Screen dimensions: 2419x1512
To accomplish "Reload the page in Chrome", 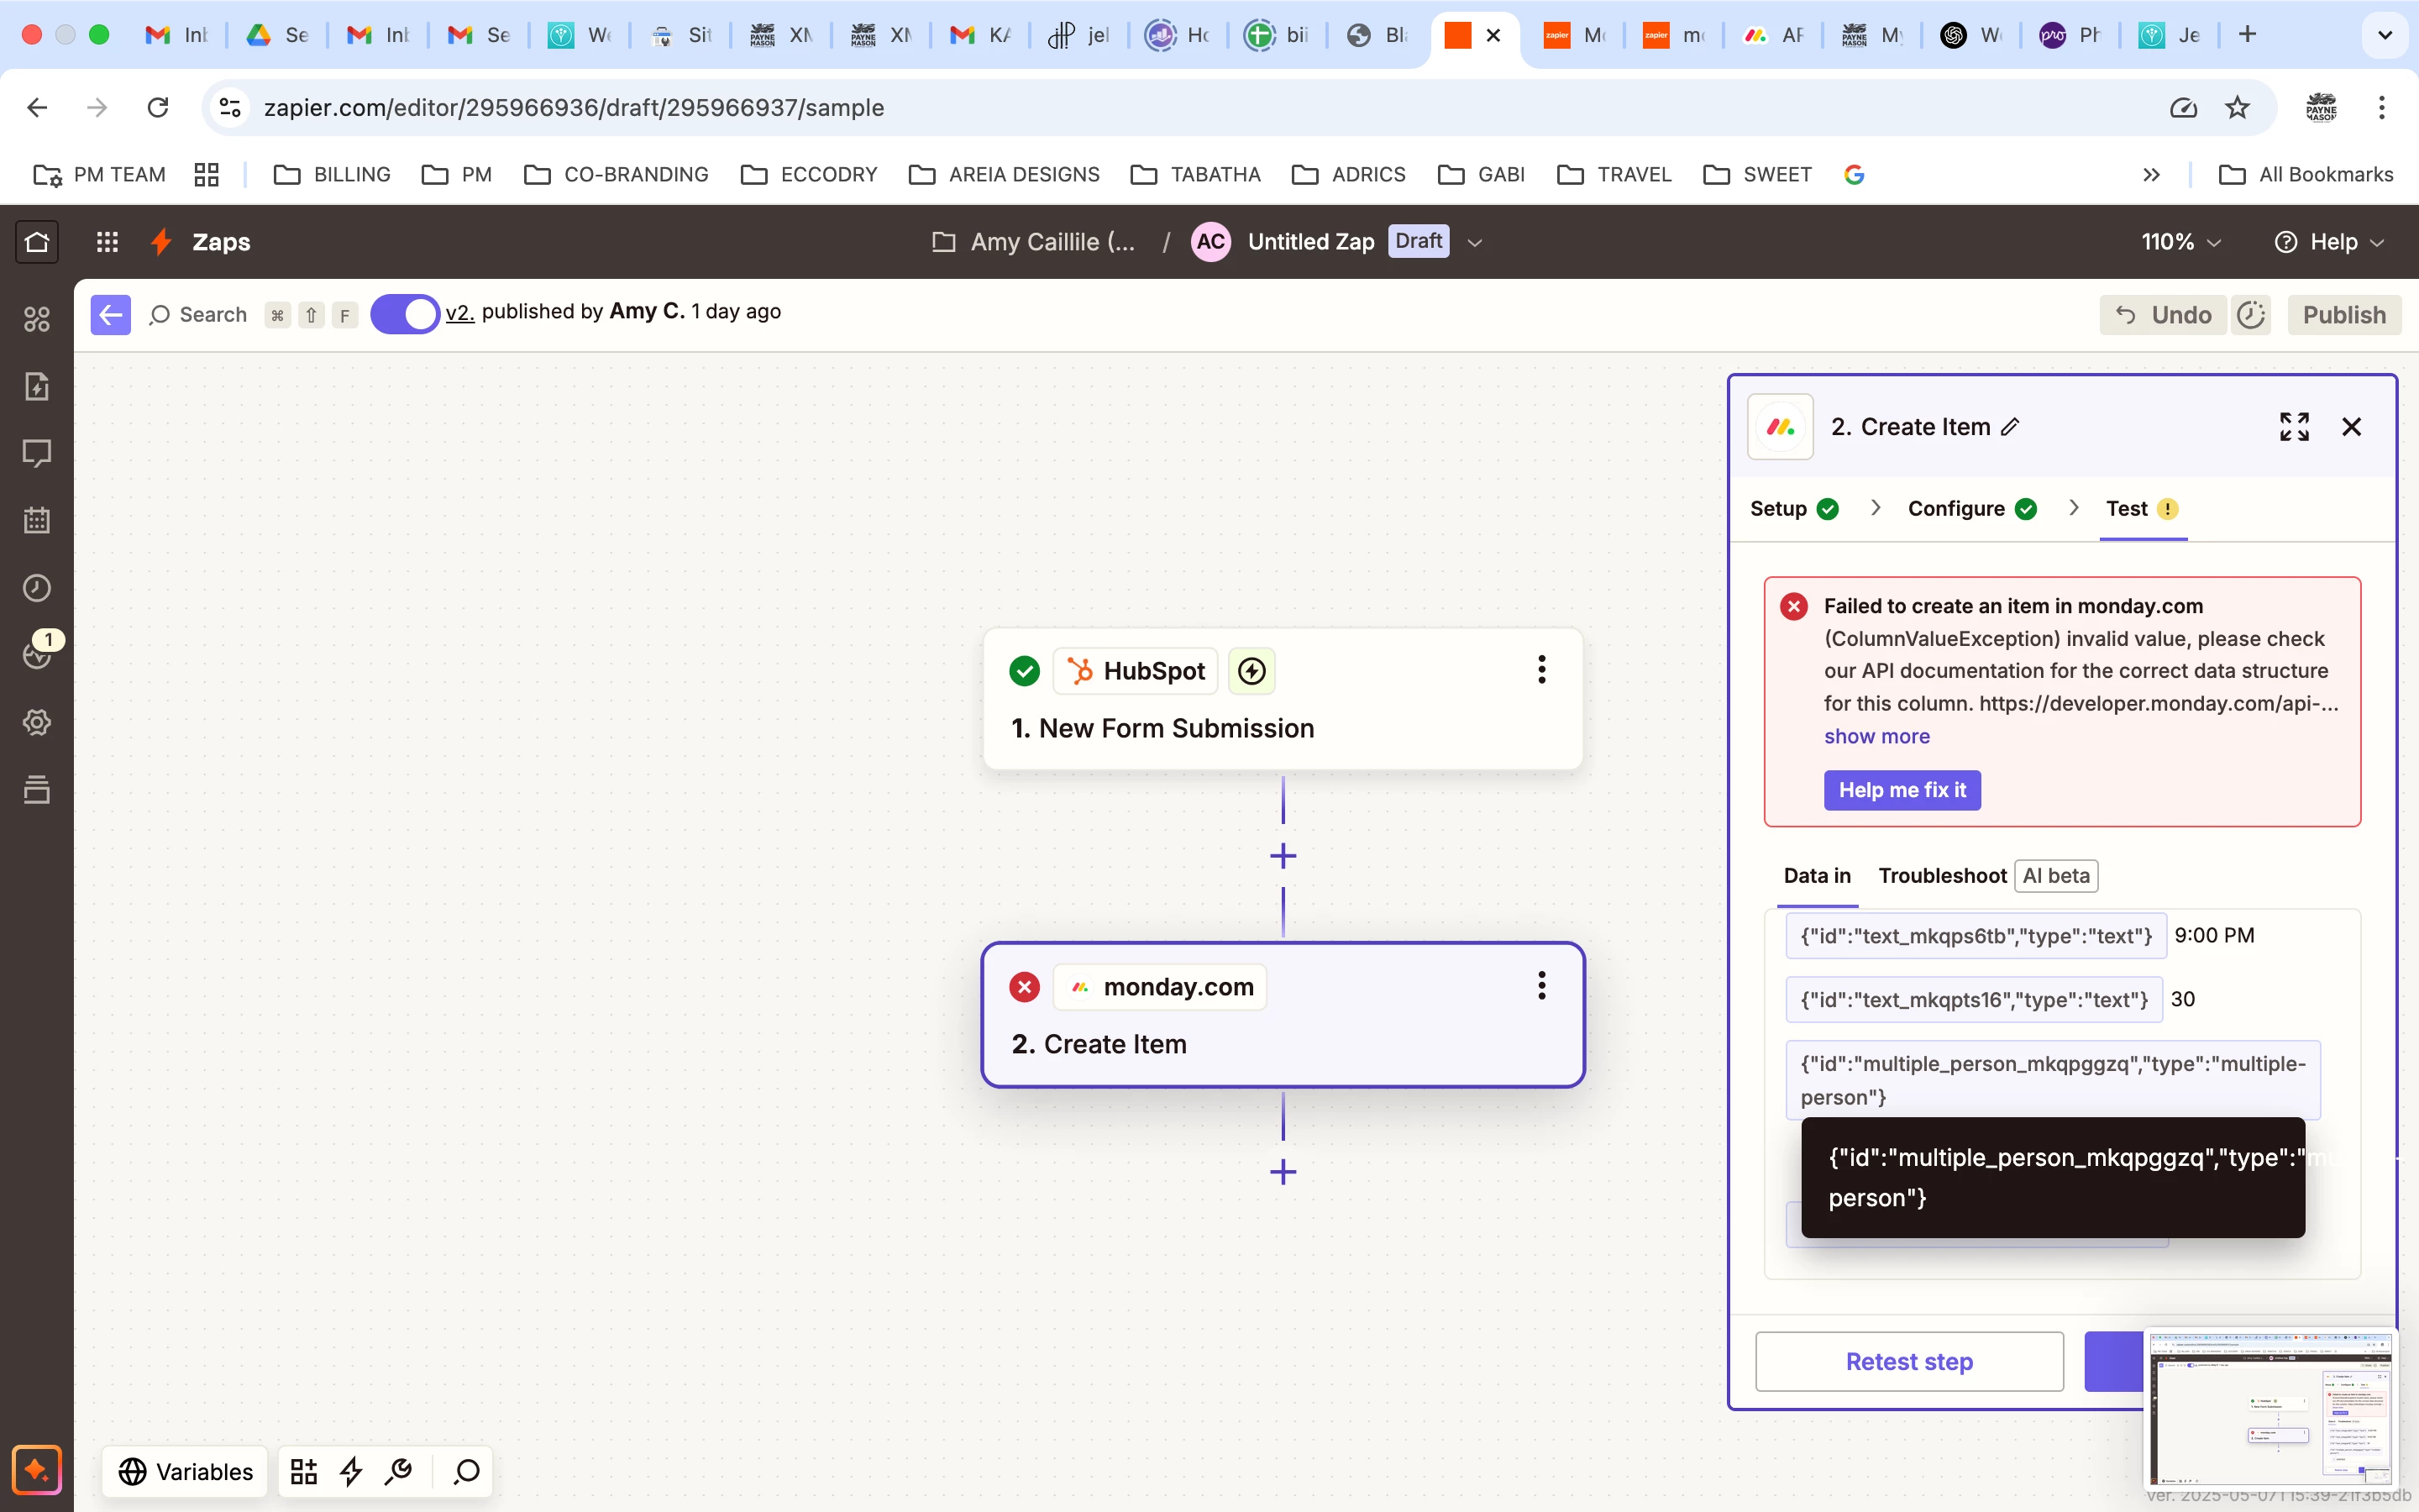I will coord(158,107).
